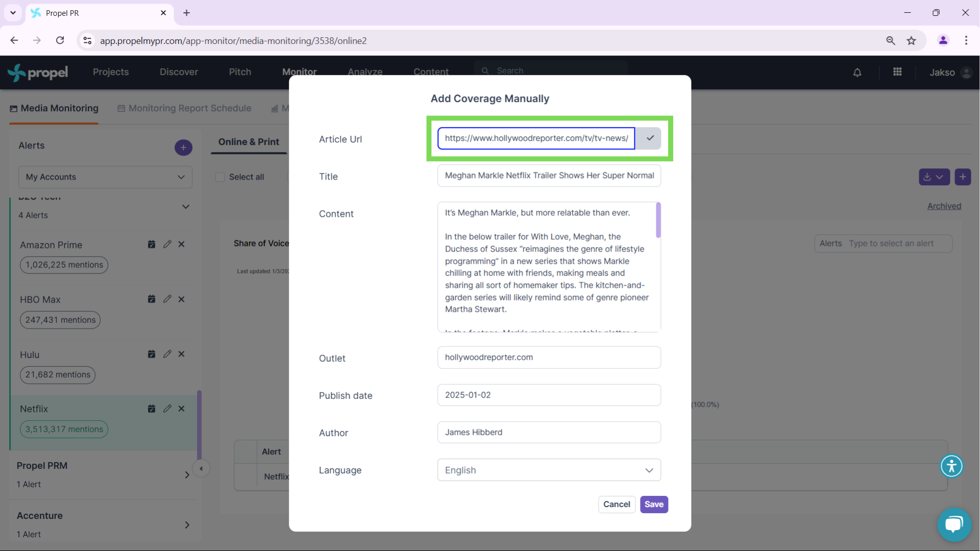Select 3,513,317 mentions badge
The image size is (980, 551).
[64, 429]
